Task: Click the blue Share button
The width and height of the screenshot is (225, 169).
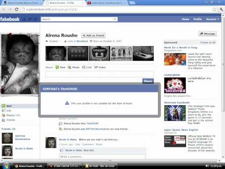Action: tap(148, 81)
